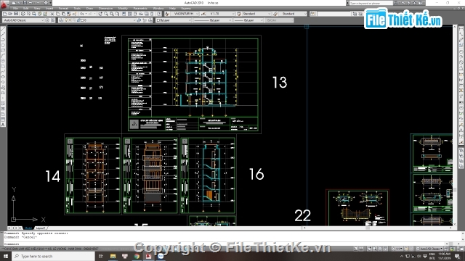Screen dimensions: 465x261
Task: Select the Line tool in Draw toolbar
Action: 3,29
